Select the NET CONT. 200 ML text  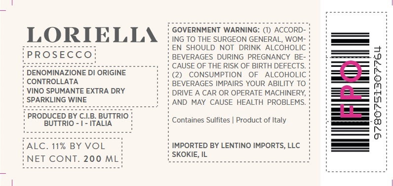point(73,159)
